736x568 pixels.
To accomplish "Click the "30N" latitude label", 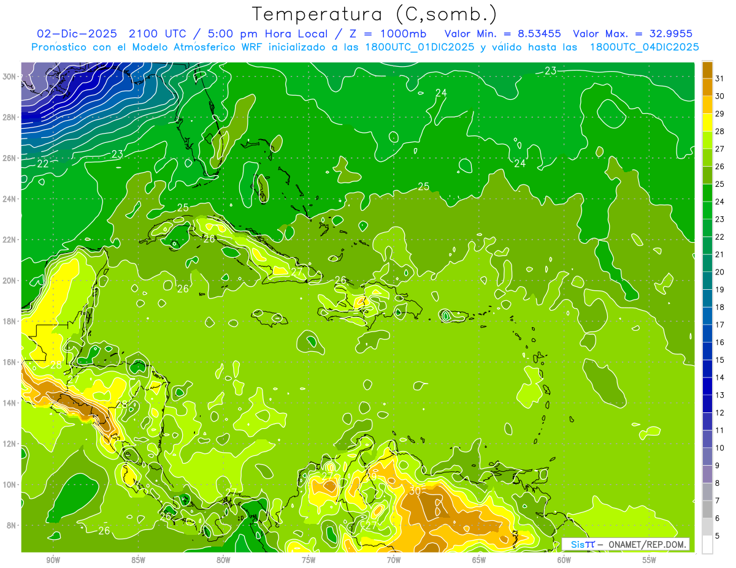I will (9, 77).
